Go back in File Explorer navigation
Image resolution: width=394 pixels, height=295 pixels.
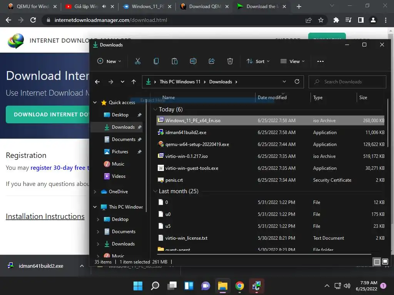point(97,82)
